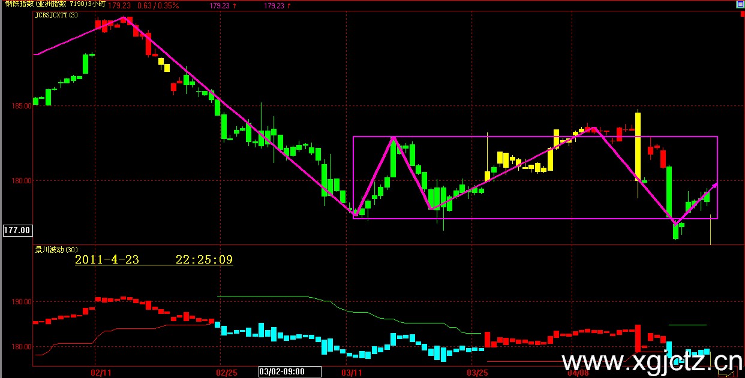Click the blue square restore icon at top-right

pos(740,5)
